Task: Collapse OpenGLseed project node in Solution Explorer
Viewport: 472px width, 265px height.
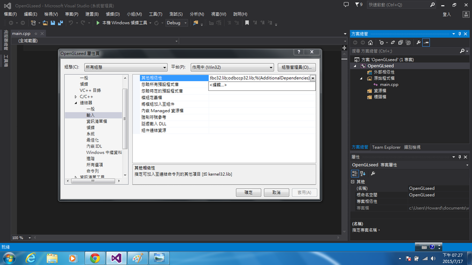Action: (x=355, y=66)
